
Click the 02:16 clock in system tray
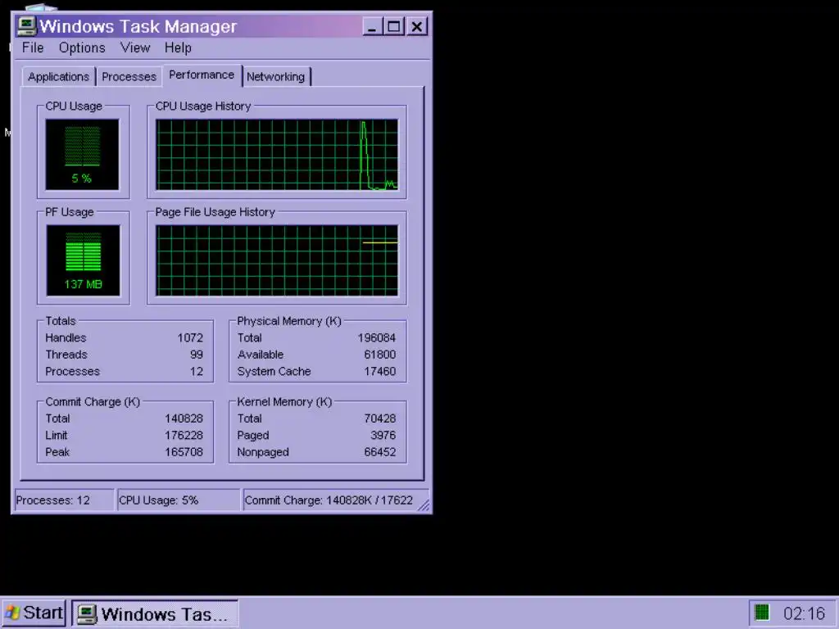pyautogui.click(x=805, y=613)
